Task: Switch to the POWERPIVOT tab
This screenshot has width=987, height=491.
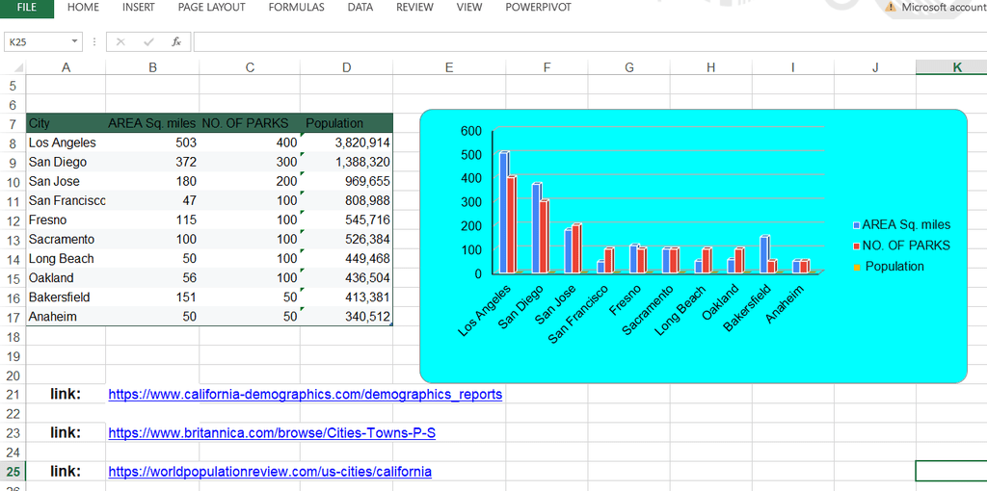Action: pyautogui.click(x=538, y=7)
